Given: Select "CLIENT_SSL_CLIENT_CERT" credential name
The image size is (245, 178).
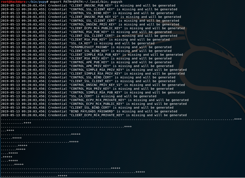Looking at the screenshot, I should point(92,36).
